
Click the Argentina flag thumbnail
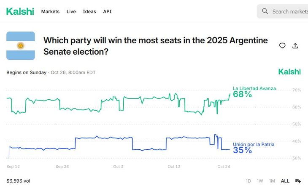(21, 46)
